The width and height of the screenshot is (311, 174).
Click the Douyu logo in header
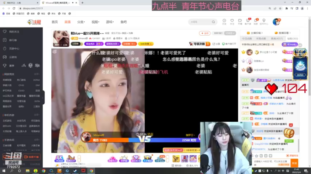(34, 22)
